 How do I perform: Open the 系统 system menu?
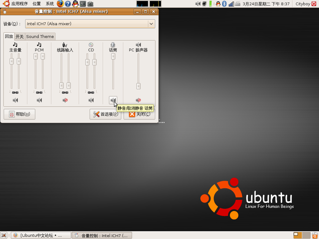tap(50, 4)
